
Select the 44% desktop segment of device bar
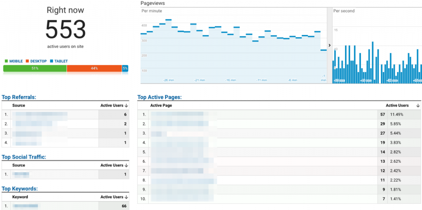coord(94,68)
